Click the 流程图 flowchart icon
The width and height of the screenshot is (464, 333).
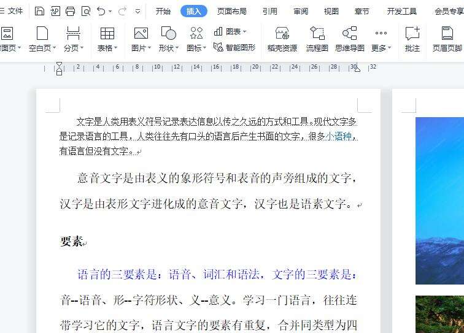[317, 33]
